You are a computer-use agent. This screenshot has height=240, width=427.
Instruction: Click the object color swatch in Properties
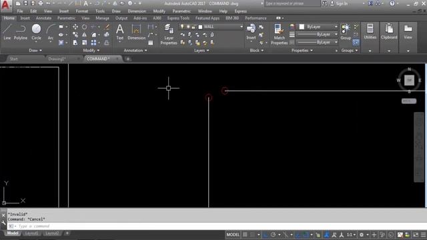(x=302, y=27)
